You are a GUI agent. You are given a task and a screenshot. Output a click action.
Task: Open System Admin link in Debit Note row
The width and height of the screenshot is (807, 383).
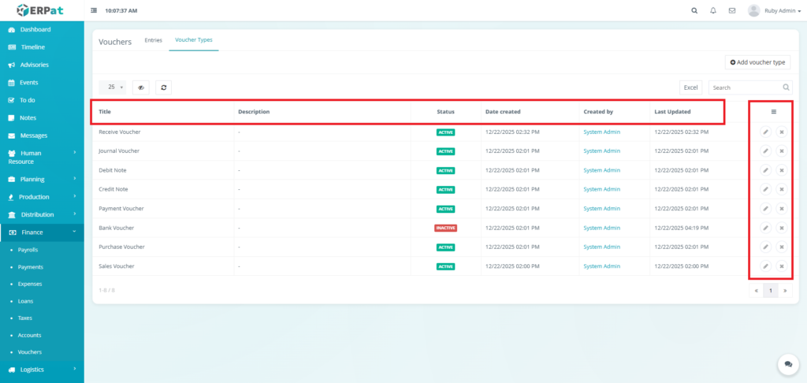click(x=601, y=170)
